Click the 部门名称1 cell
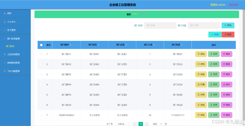Viewport: 245px width, 126px height. (x=94, y=54)
